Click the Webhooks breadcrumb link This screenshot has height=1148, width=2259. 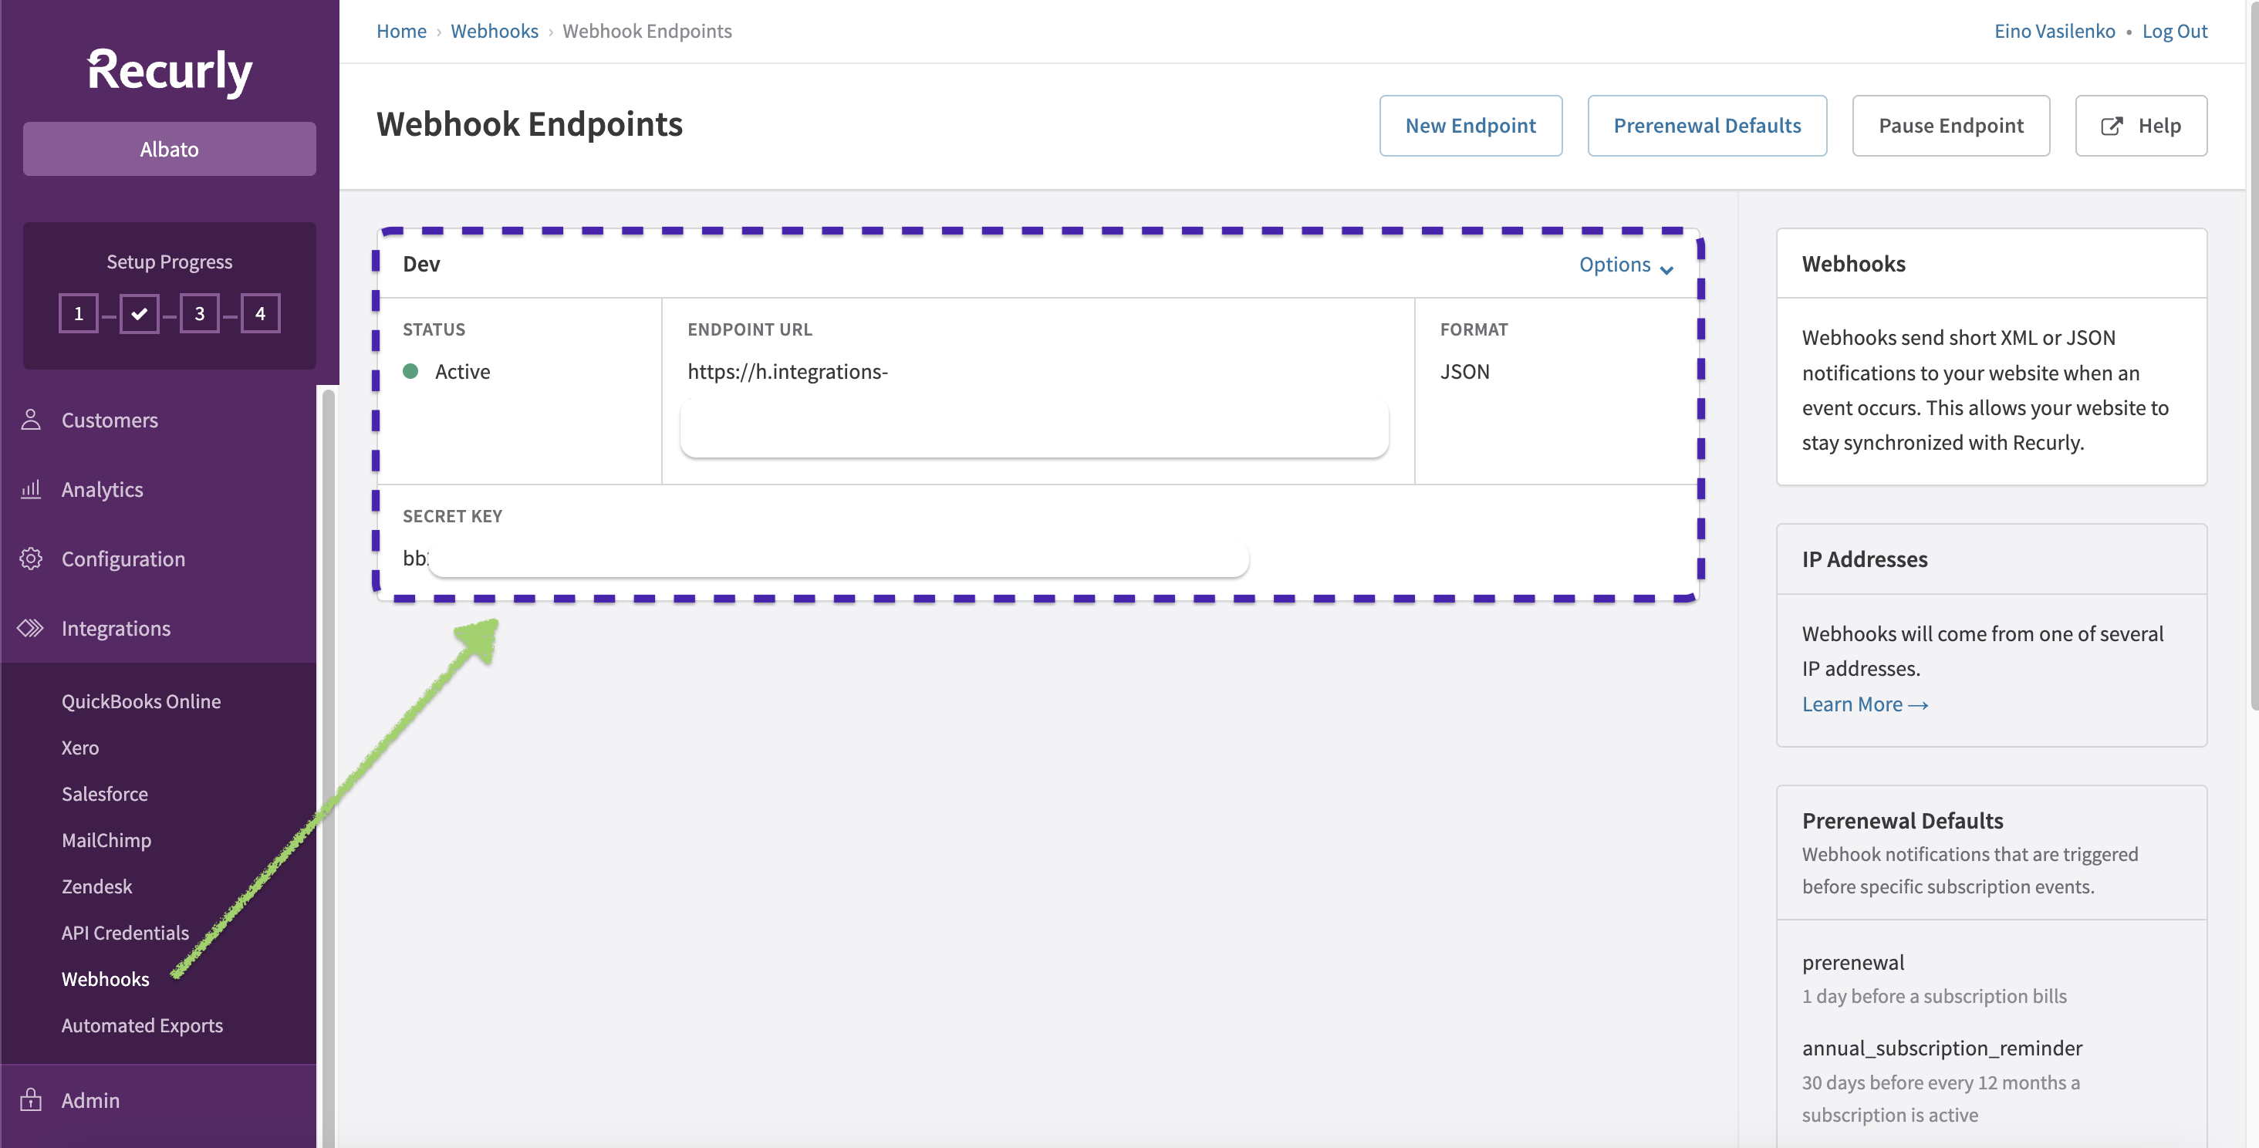(494, 31)
